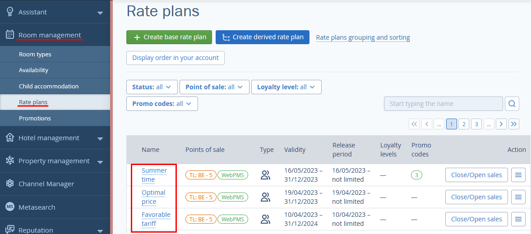Expand the Hotel management sidebar section
This screenshot has height=234, width=531.
click(55, 138)
